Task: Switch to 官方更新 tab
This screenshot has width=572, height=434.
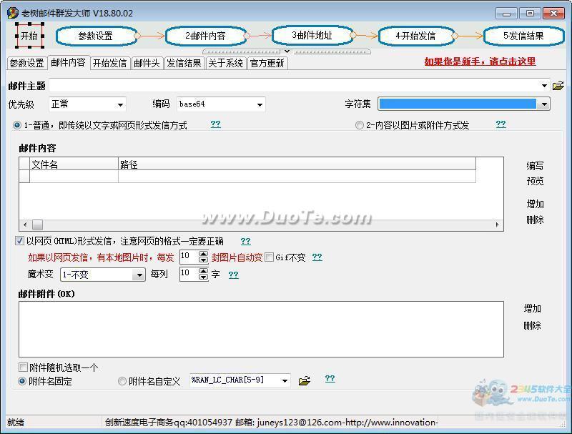Action: click(x=267, y=63)
